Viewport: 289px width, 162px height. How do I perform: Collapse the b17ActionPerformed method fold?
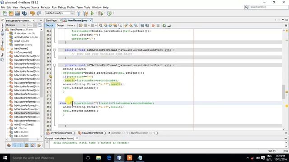coord(54,65)
